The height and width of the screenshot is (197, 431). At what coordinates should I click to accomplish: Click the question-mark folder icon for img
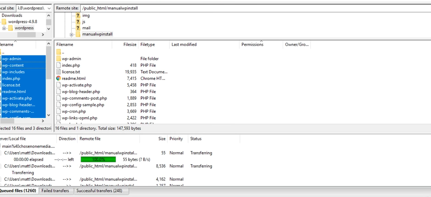point(78,15)
